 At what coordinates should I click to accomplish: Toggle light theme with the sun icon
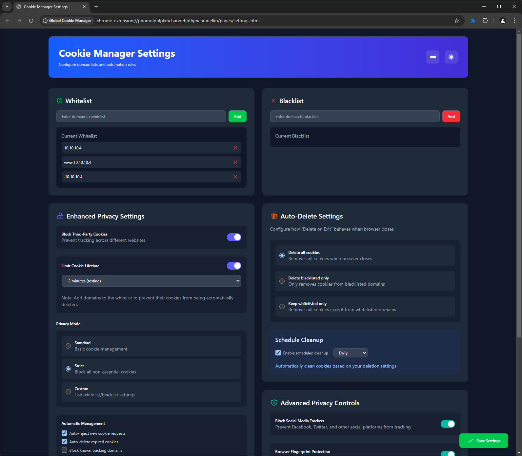coord(451,57)
